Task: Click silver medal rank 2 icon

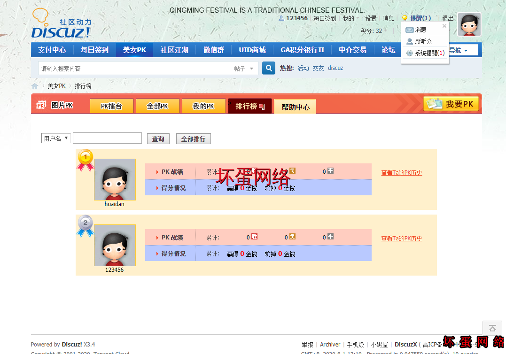Action: pyautogui.click(x=85, y=226)
